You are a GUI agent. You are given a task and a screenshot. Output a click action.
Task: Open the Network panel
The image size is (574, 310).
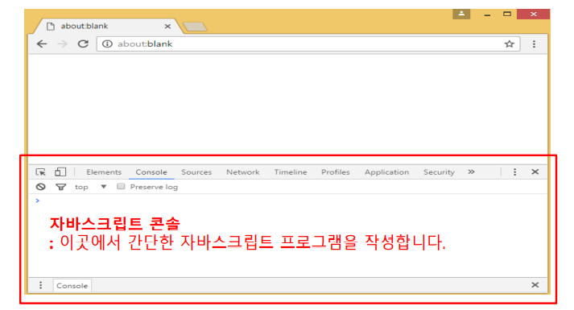click(243, 172)
